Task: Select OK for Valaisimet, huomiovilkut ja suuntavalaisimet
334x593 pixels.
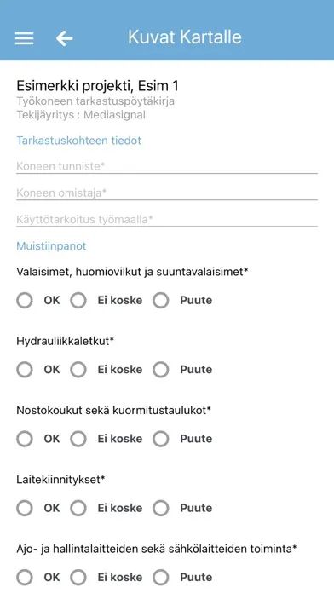Action: point(25,301)
